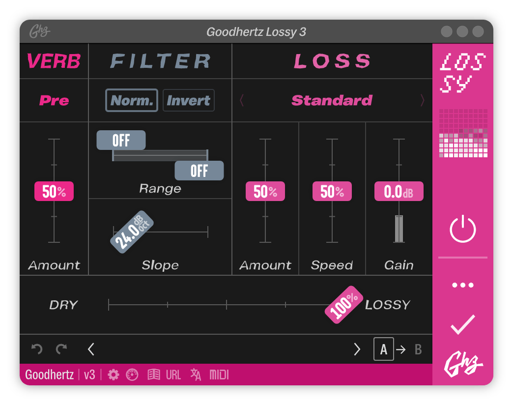Viewport: 513px width, 405px height.
Task: Go to next loss mode
Action: pos(423,100)
